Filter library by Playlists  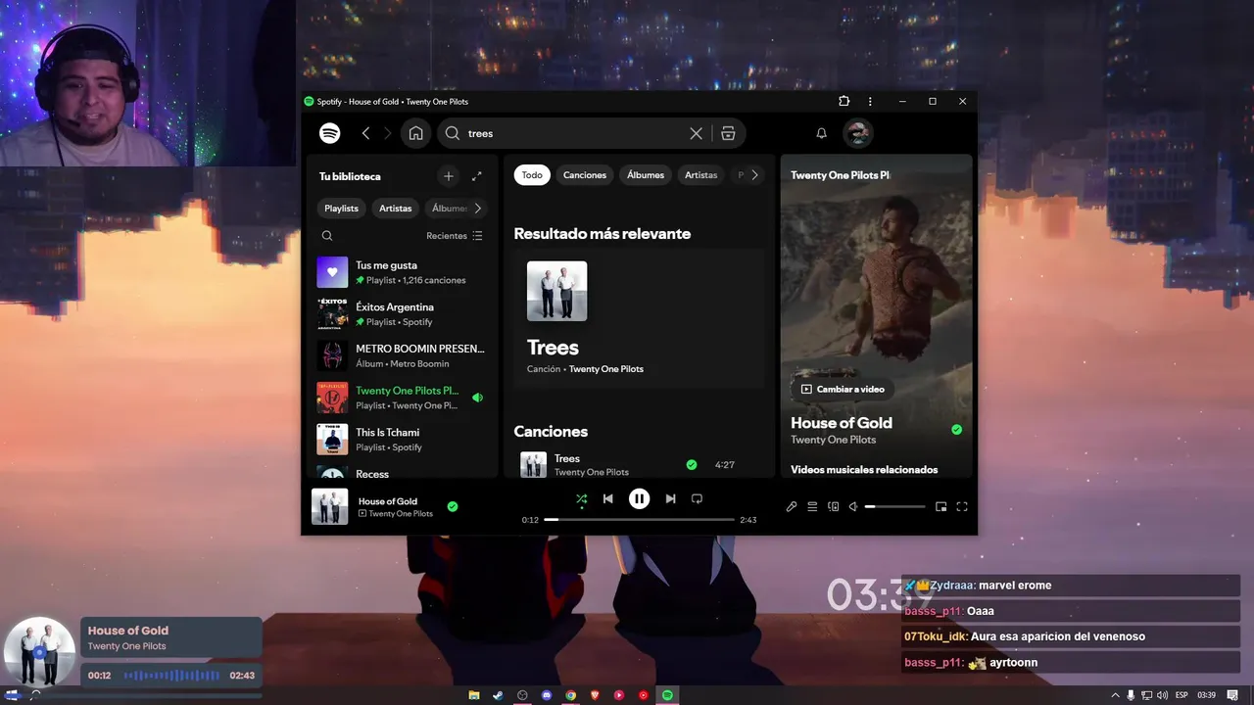point(342,208)
